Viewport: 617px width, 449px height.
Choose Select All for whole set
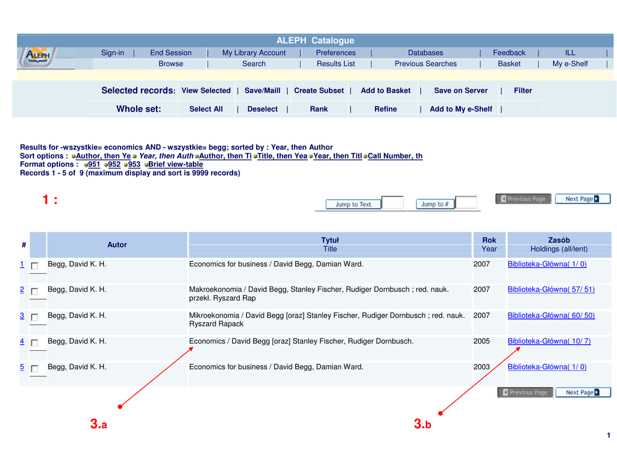coord(205,110)
